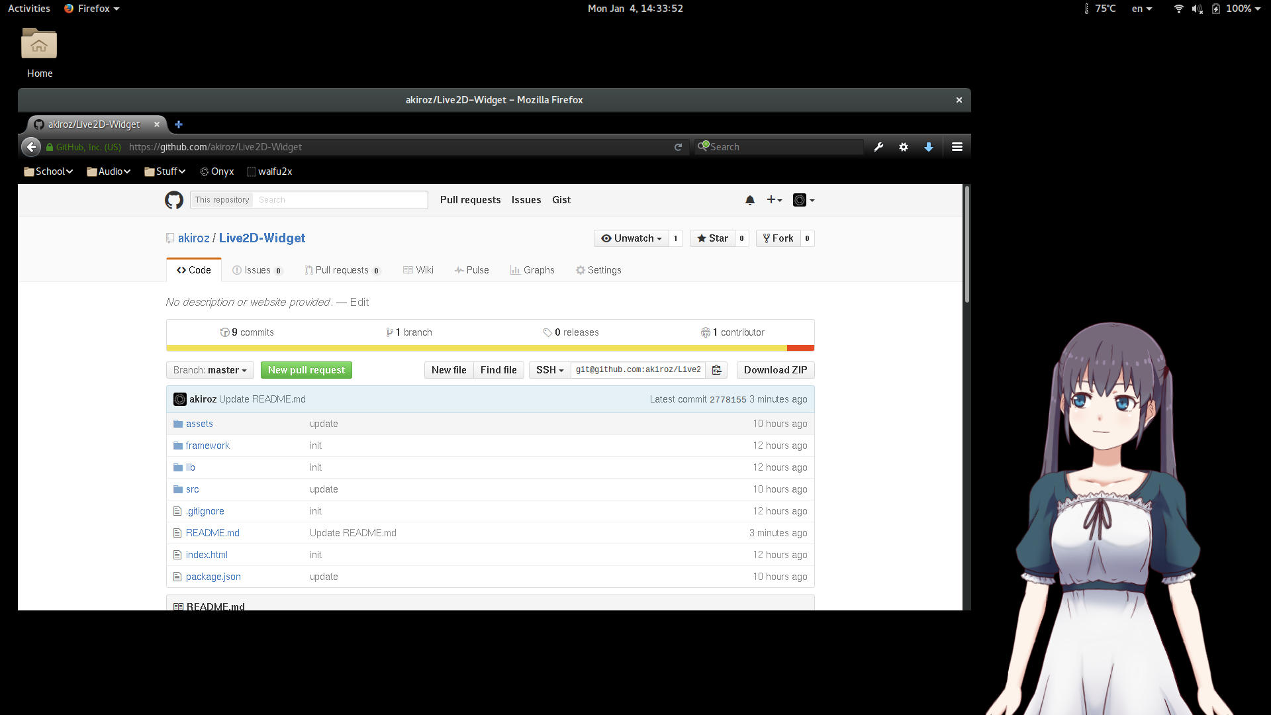Open the repository Settings tab
This screenshot has width=1271, height=715.
(598, 270)
